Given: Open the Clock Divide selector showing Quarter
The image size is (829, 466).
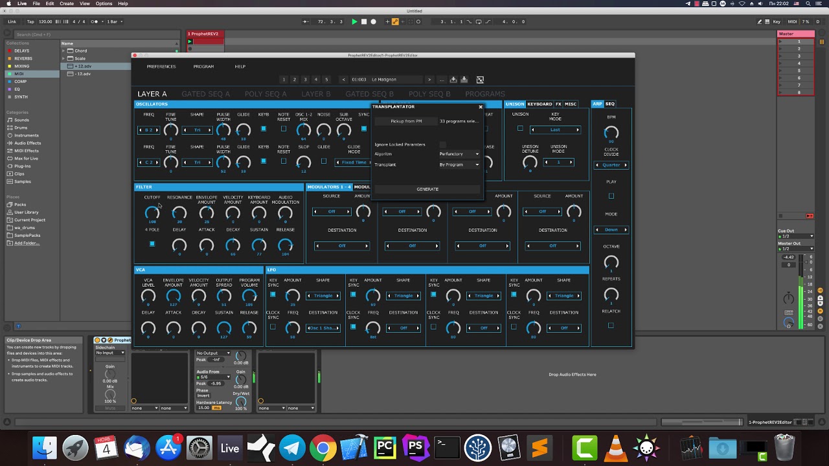Looking at the screenshot, I should tap(611, 165).
